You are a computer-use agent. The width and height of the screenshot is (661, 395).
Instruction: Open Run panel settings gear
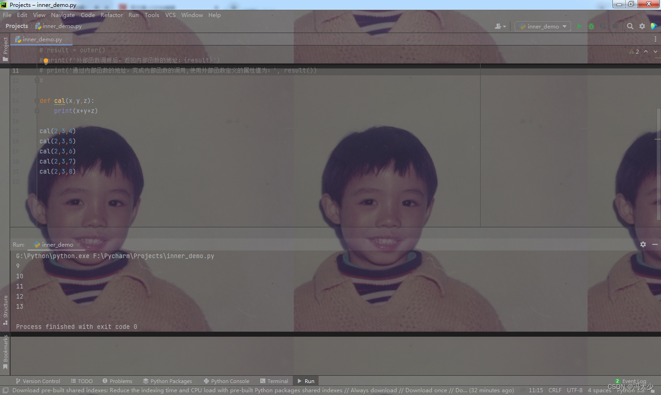coord(643,244)
